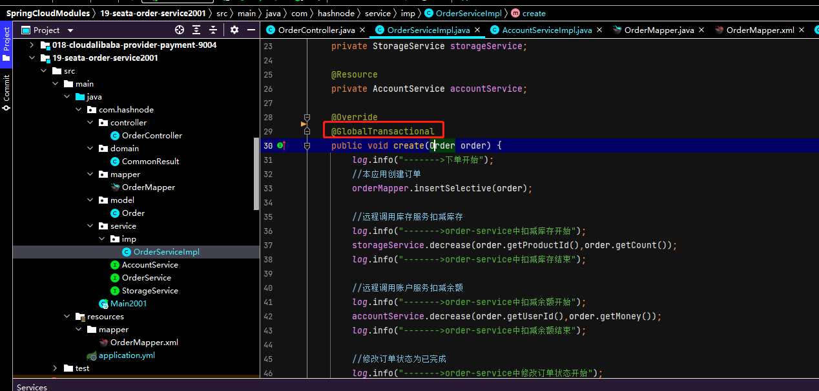Close the OrderServiceImpl.java tab

coord(478,30)
